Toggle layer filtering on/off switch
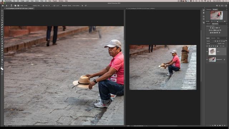229x129 pixels. (x=226, y=40)
